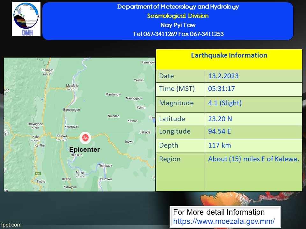Click the red epicenter marker on map
The width and height of the screenshot is (306, 229).
coord(85,137)
